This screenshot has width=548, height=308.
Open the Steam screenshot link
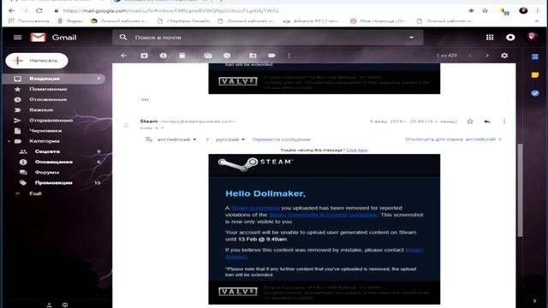255,208
